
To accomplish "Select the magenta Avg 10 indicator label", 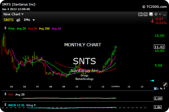I will coord(56,29).
